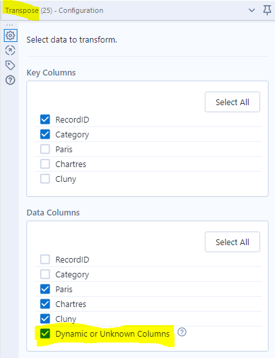Open the Navigation tab icon
The height and width of the screenshot is (358, 275).
click(10, 50)
